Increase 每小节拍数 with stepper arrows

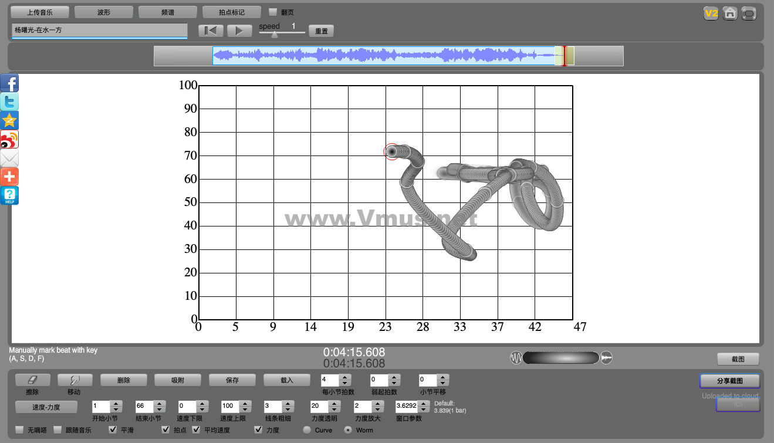345,378
